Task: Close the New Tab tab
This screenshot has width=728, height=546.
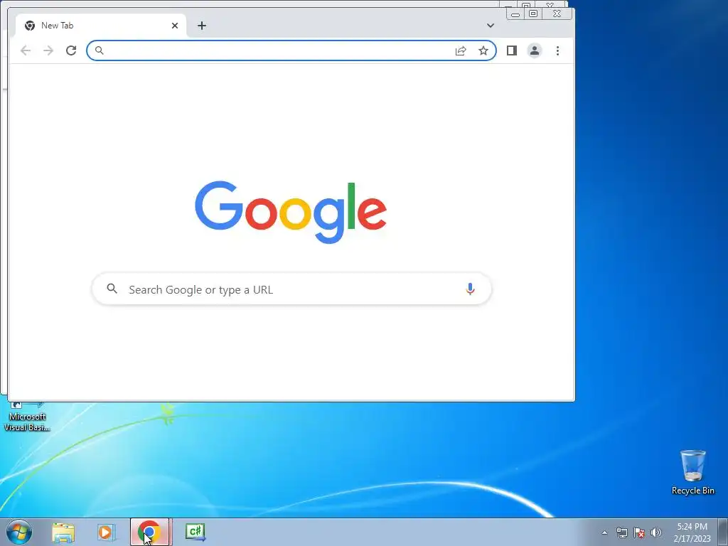Action: click(x=175, y=26)
